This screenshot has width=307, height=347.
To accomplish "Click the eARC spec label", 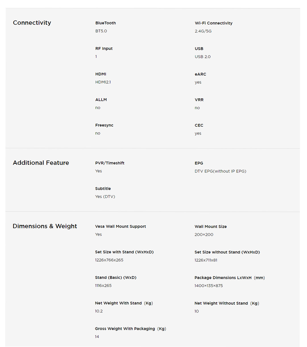I will pos(200,74).
